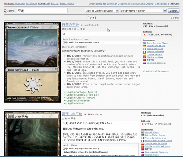183x157 pixels.
Task: Open the 冠雪の平地 card title link
Action: 70,25
